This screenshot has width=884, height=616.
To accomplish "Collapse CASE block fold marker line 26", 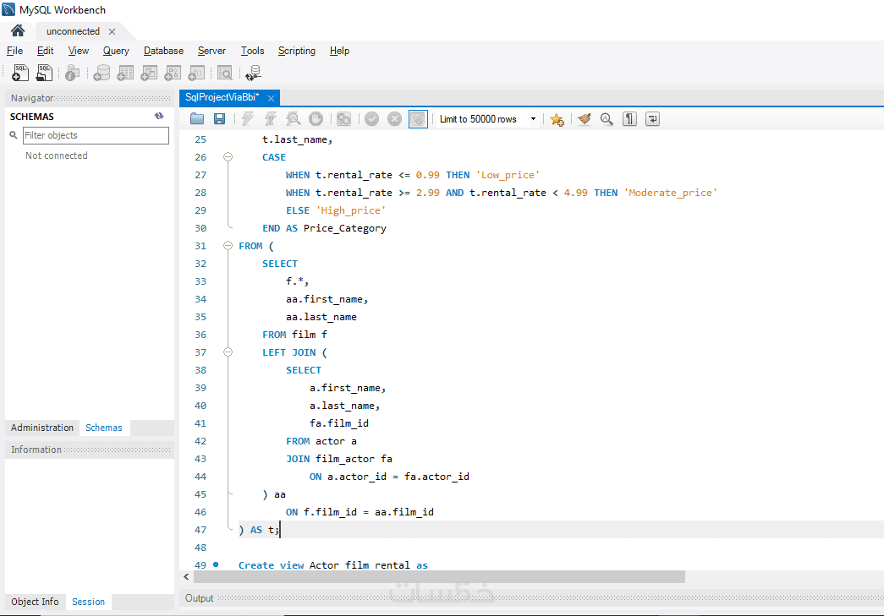I will [228, 157].
